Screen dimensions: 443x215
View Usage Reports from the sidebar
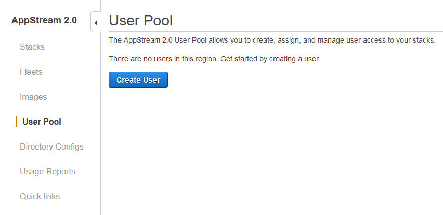47,171
